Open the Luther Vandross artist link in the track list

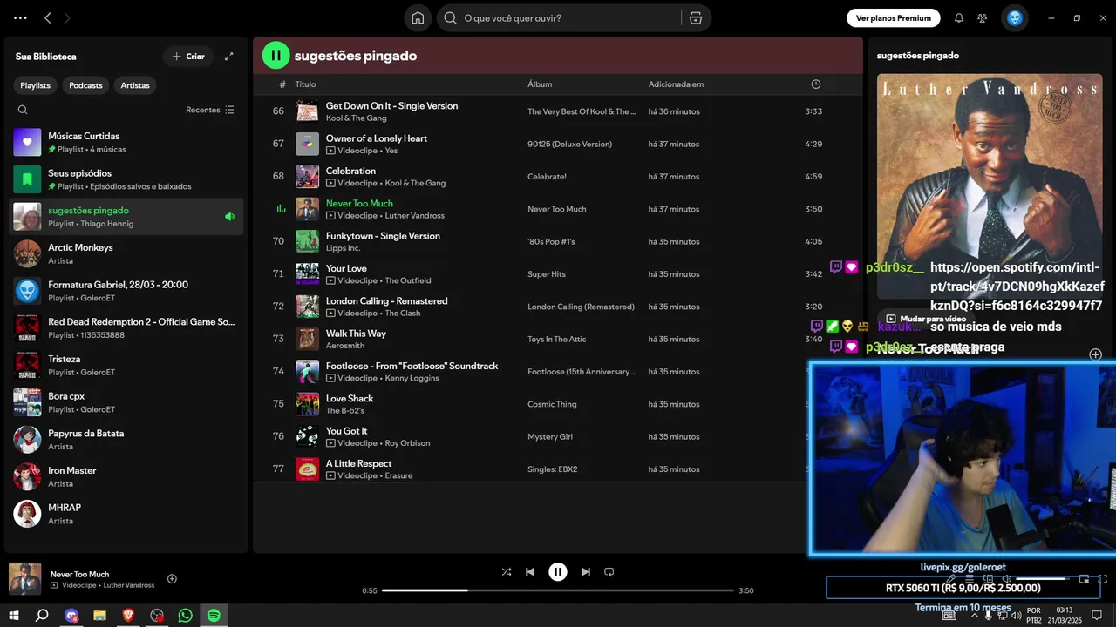pyautogui.click(x=415, y=216)
